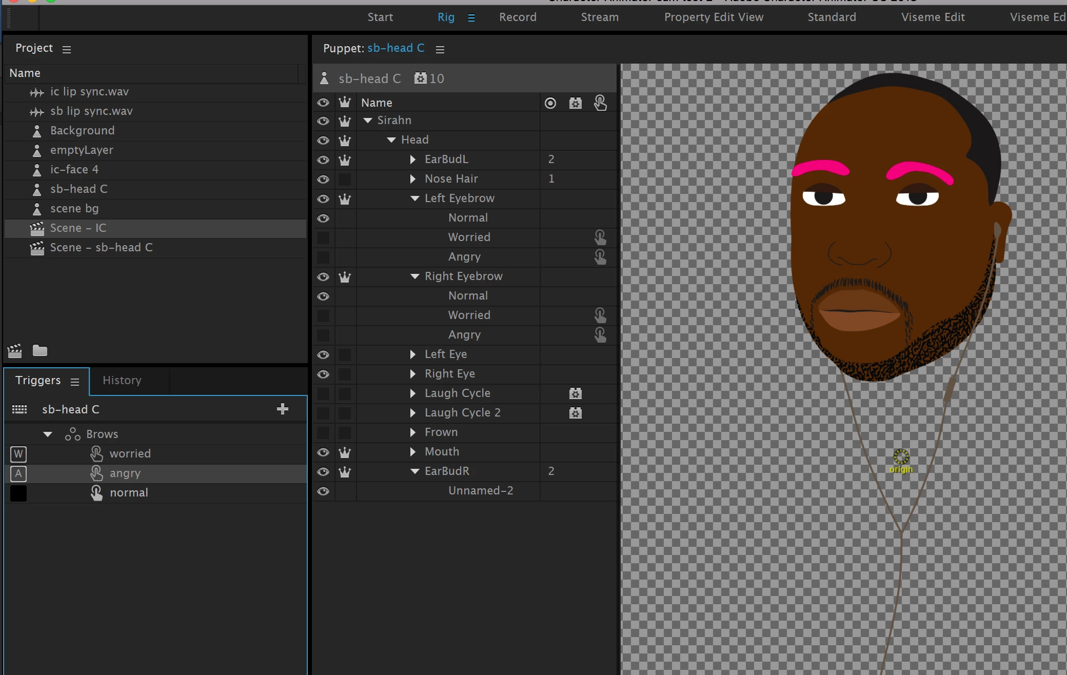Click the add trigger plus icon
Image resolution: width=1067 pixels, height=675 pixels.
click(282, 409)
